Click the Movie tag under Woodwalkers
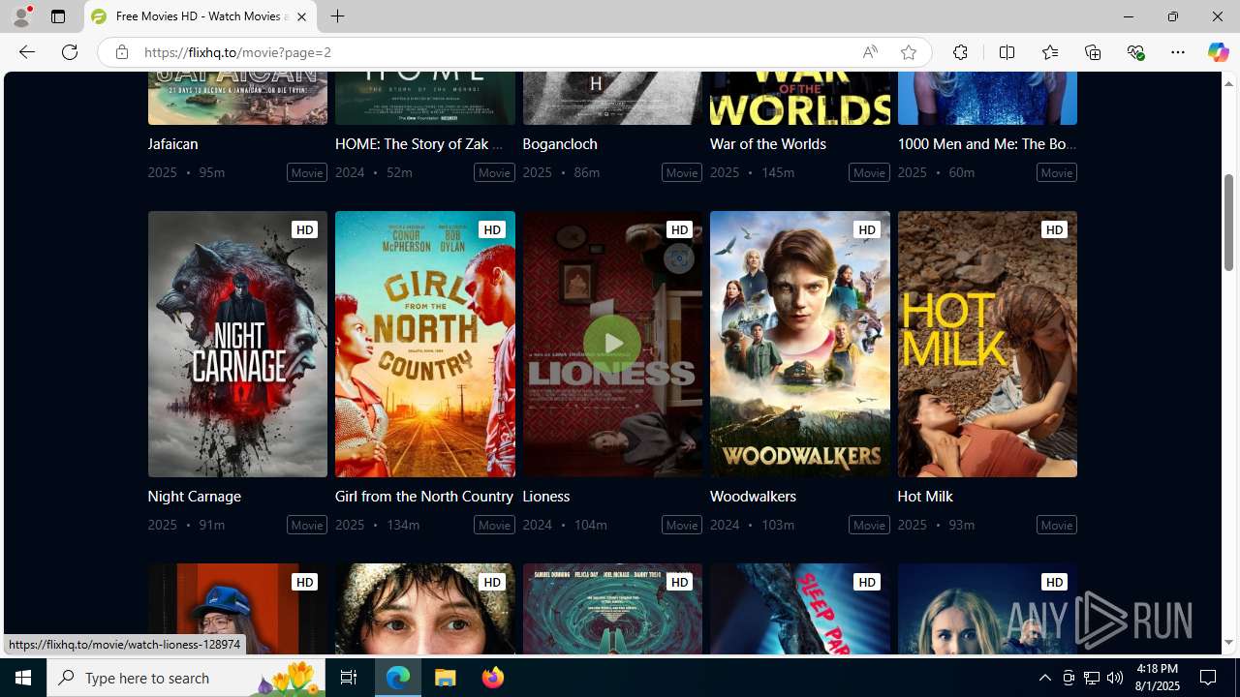Screen dimensions: 1240x697 coord(869,525)
